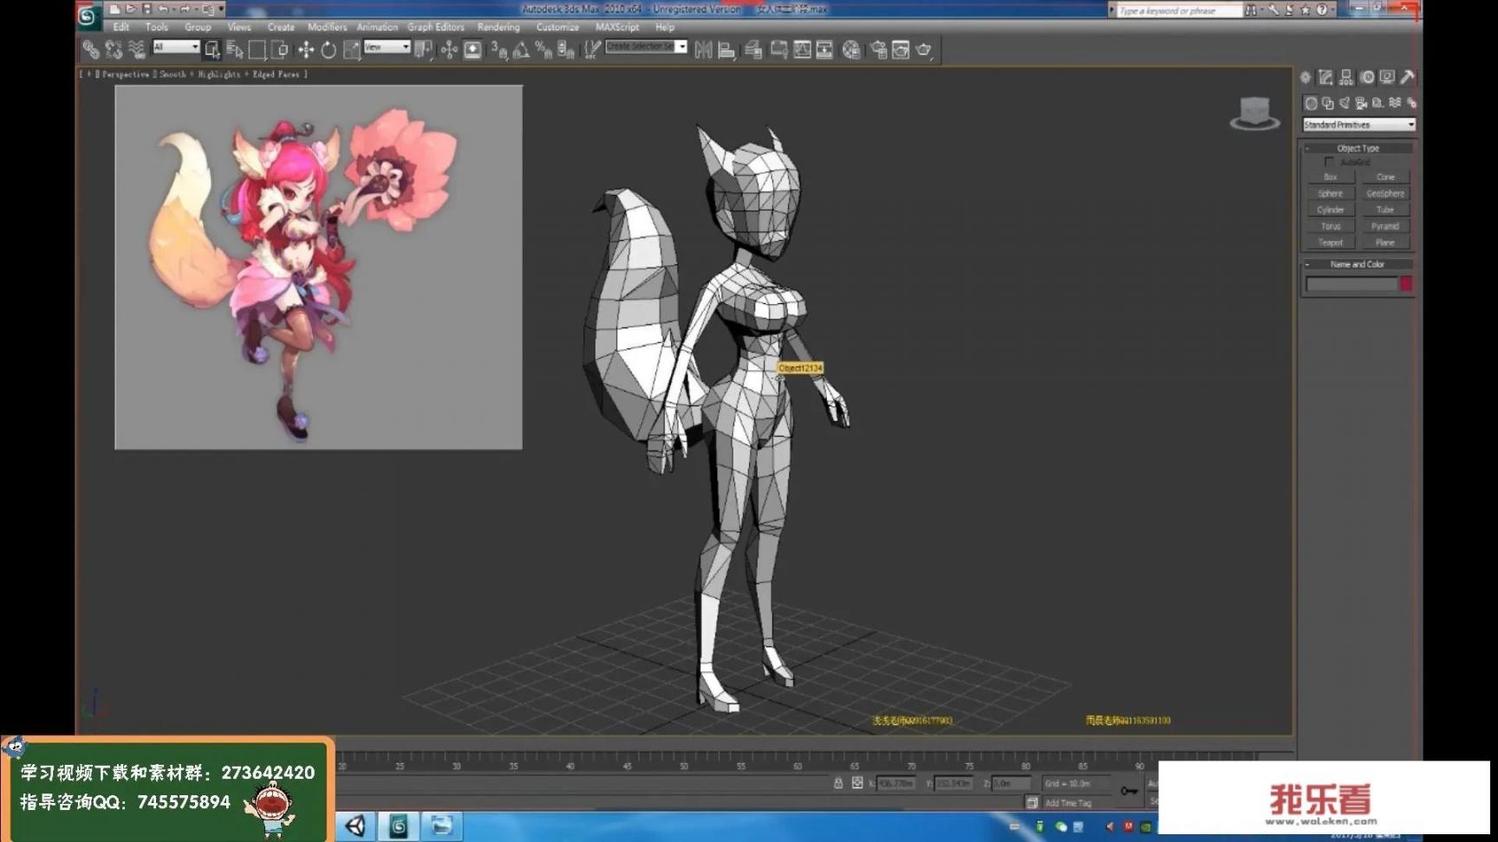Select the Cameras category icon
The width and height of the screenshot is (1498, 842).
click(1361, 103)
